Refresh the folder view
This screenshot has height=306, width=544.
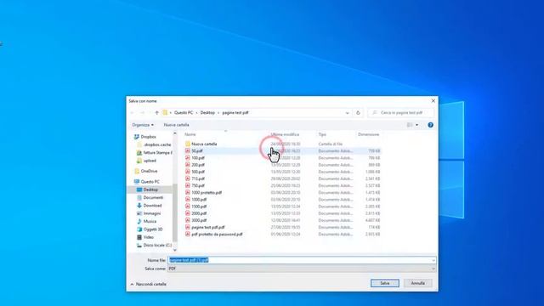point(358,113)
